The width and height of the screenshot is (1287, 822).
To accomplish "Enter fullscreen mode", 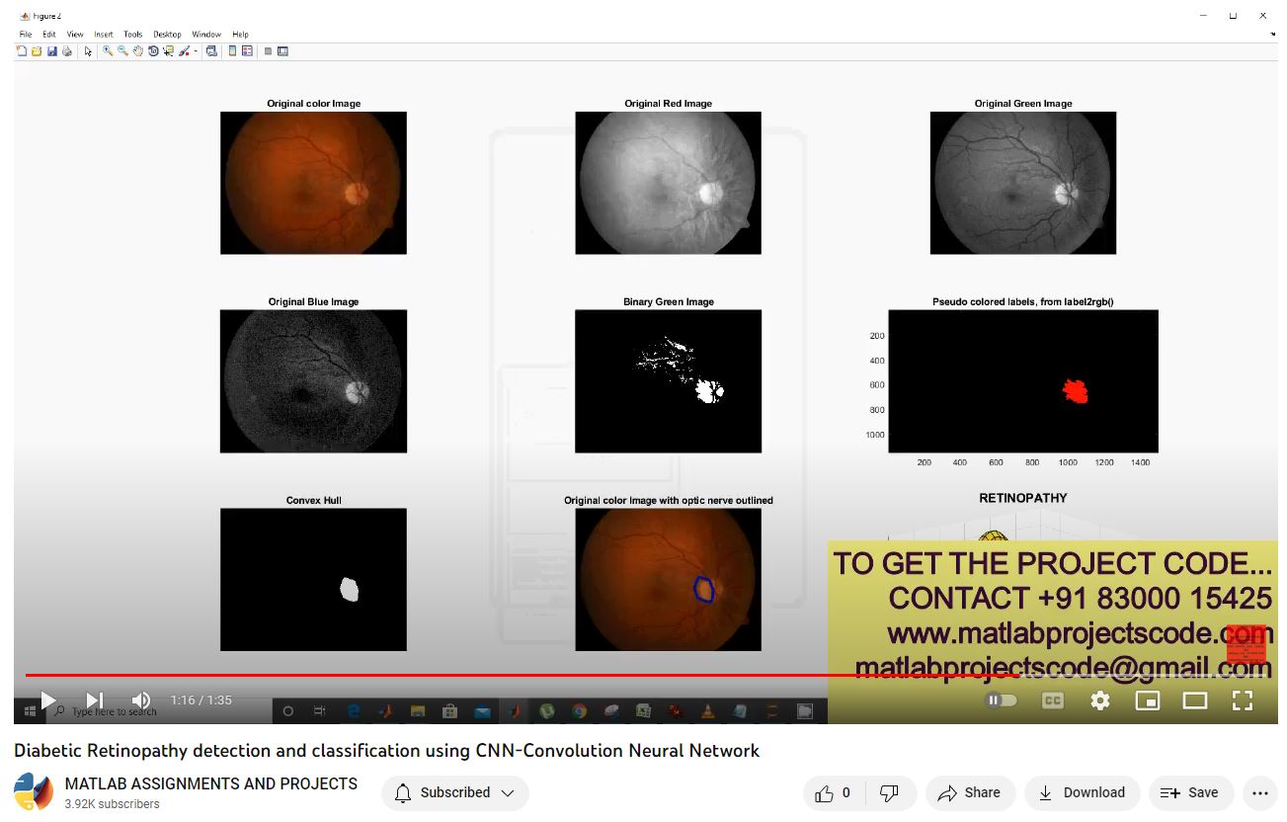I will (1243, 700).
